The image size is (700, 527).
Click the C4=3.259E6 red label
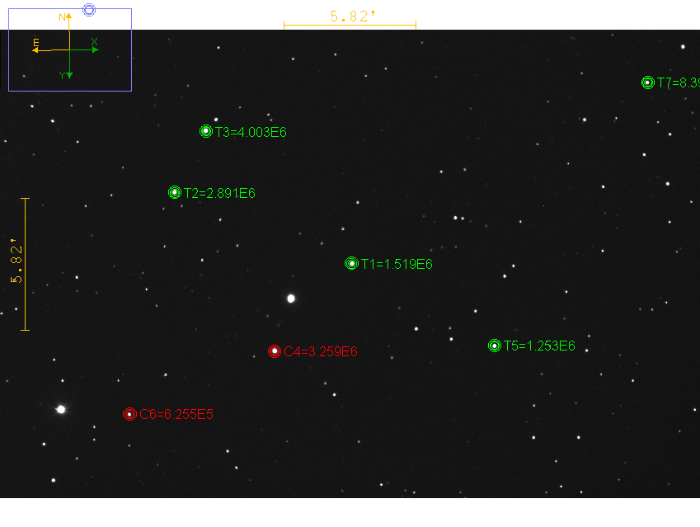[321, 352]
